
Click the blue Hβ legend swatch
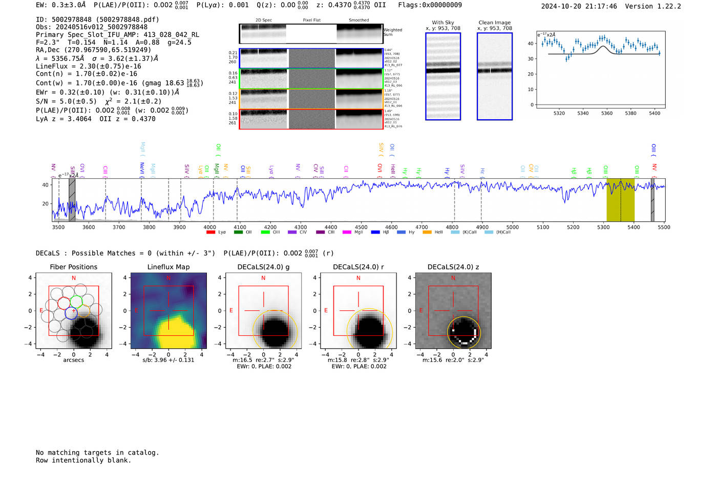point(375,232)
